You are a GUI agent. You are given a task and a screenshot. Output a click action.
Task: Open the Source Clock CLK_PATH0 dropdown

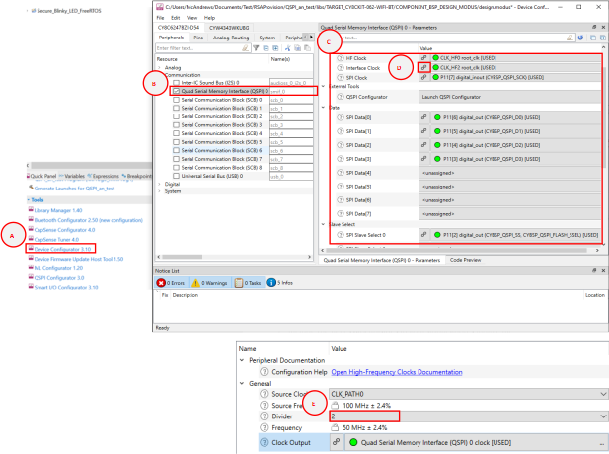(603, 394)
